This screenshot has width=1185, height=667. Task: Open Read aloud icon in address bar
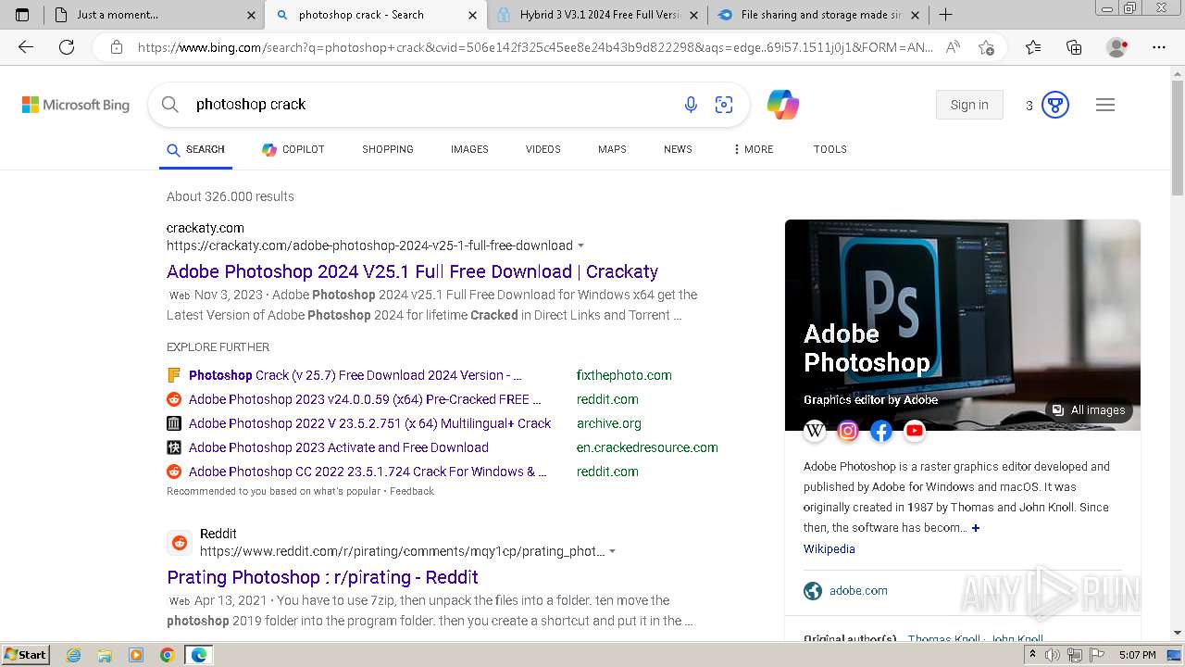coord(953,47)
